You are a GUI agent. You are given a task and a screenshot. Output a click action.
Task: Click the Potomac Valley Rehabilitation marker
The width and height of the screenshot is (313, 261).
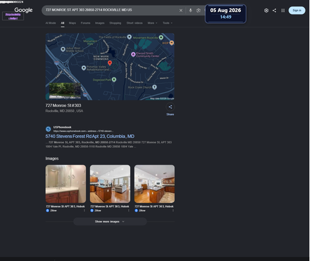pos(84,68)
